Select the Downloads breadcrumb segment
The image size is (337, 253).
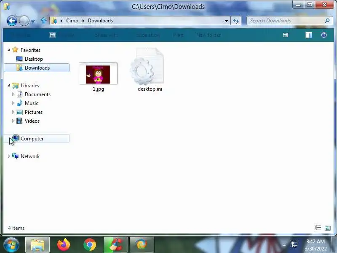(100, 21)
